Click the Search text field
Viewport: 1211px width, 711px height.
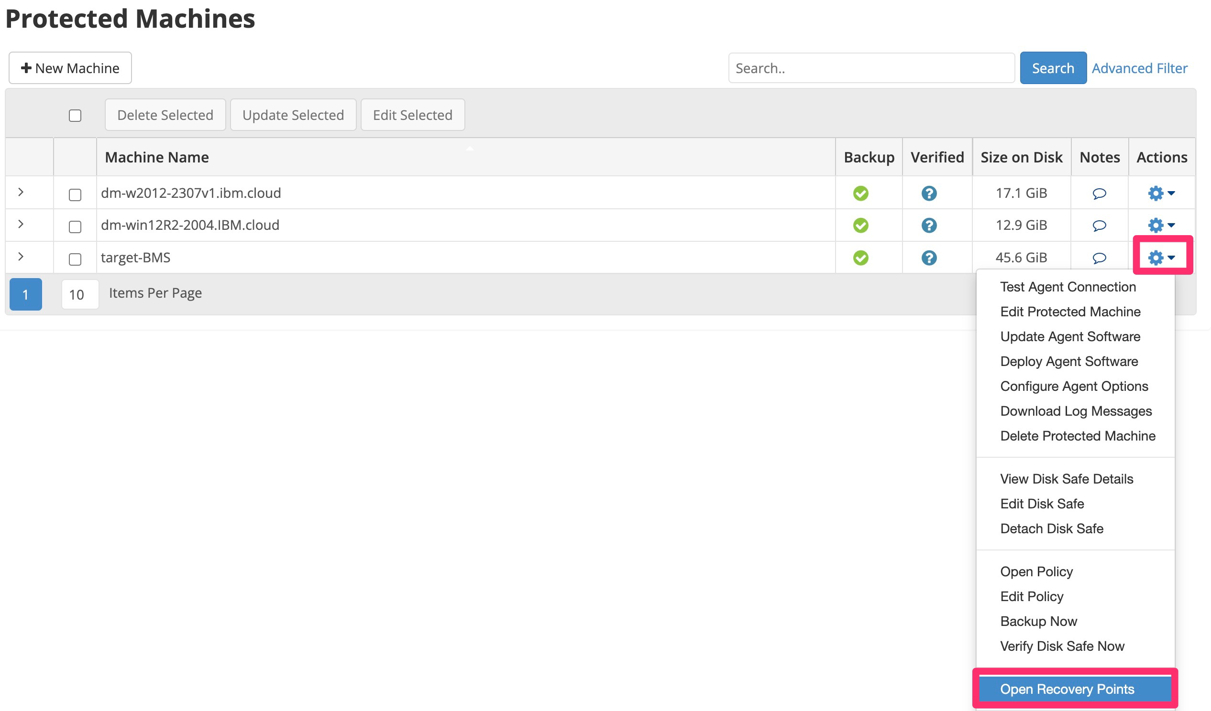click(871, 68)
